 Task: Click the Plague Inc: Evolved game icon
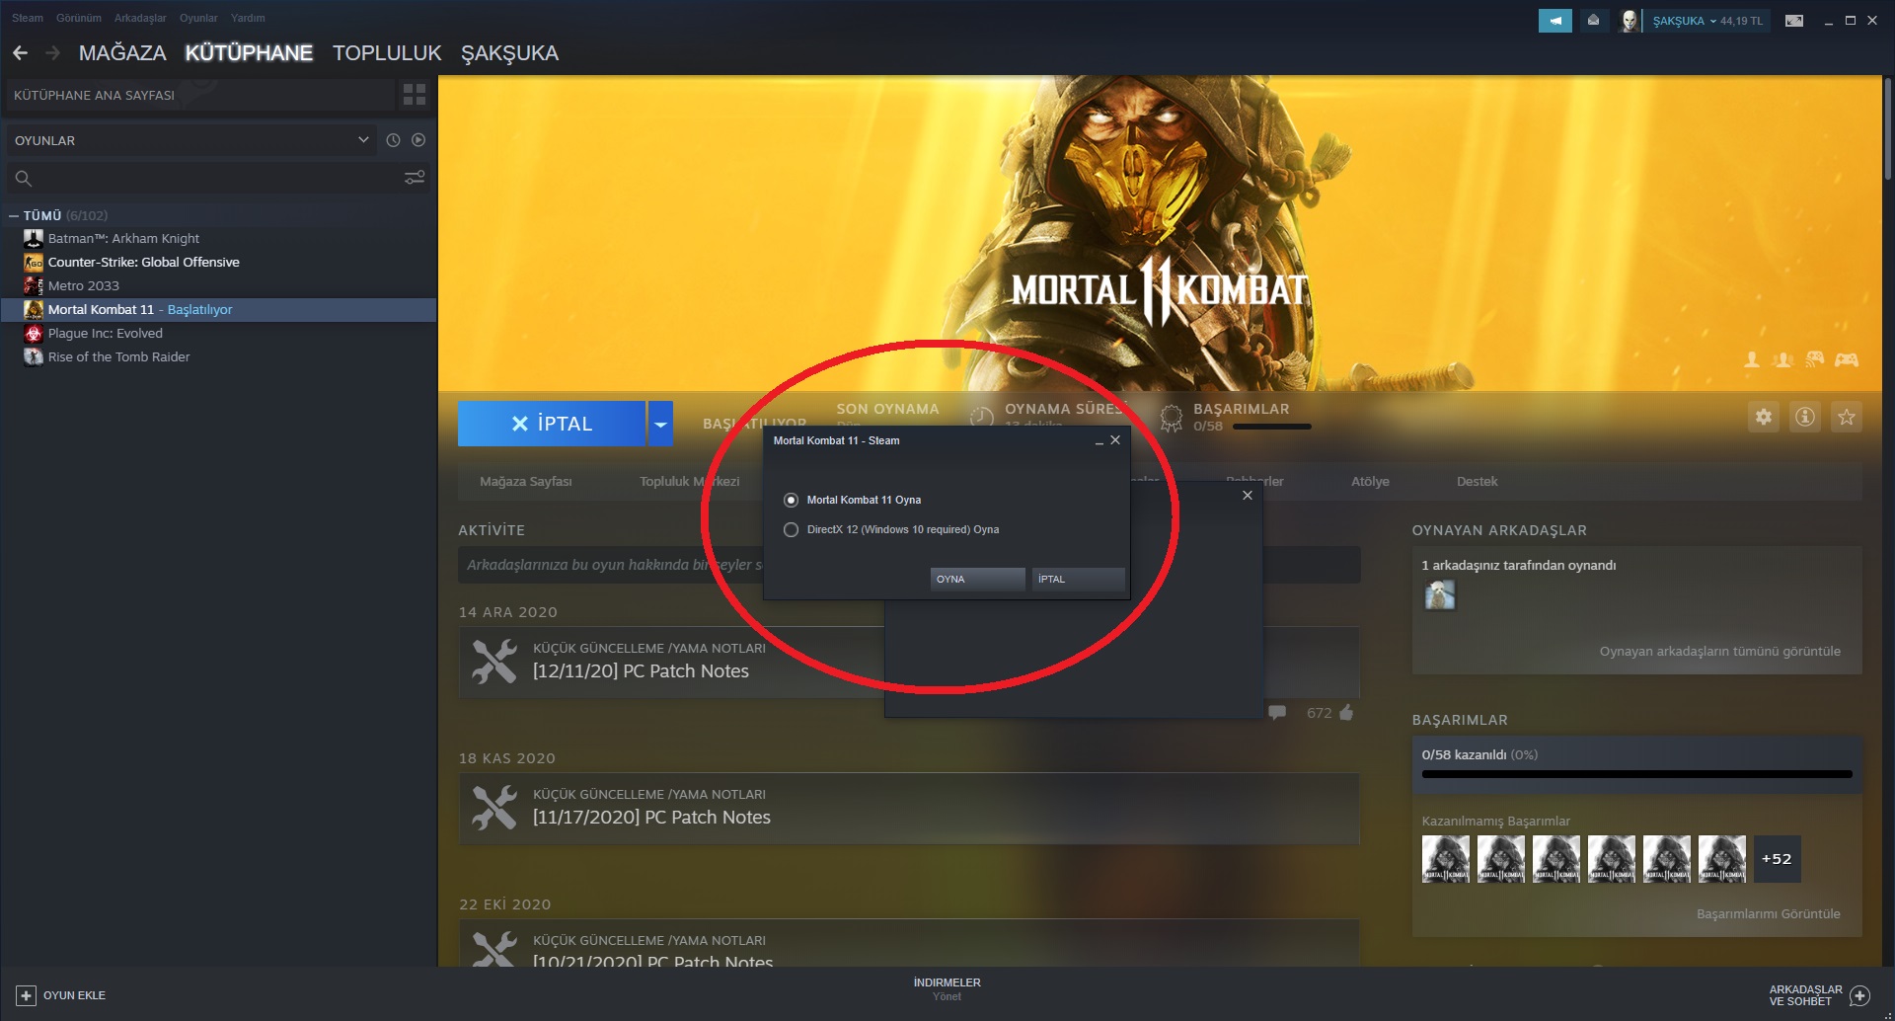(x=34, y=333)
